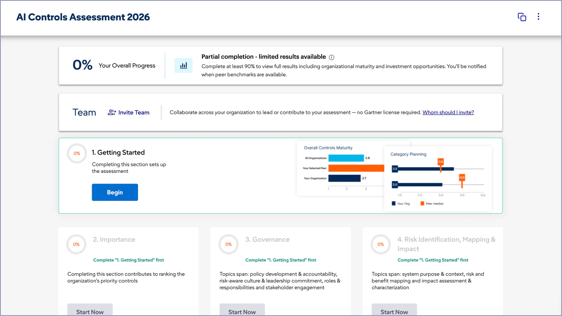Click the Risk Identification card's "Complete 1. Getting Started first" note
The width and height of the screenshot is (562, 316).
433,260
